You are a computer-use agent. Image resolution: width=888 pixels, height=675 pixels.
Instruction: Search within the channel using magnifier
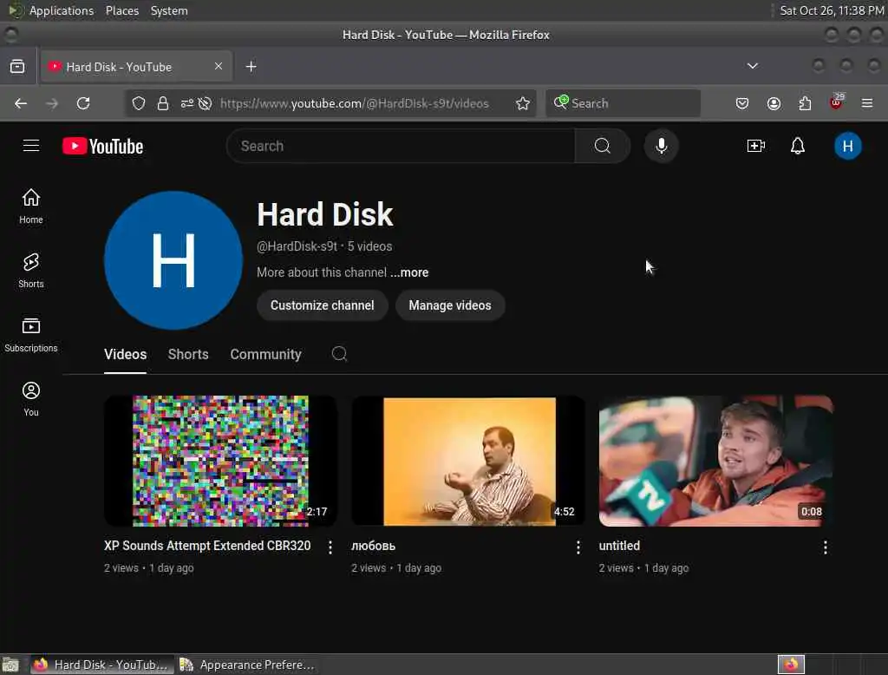click(x=339, y=354)
